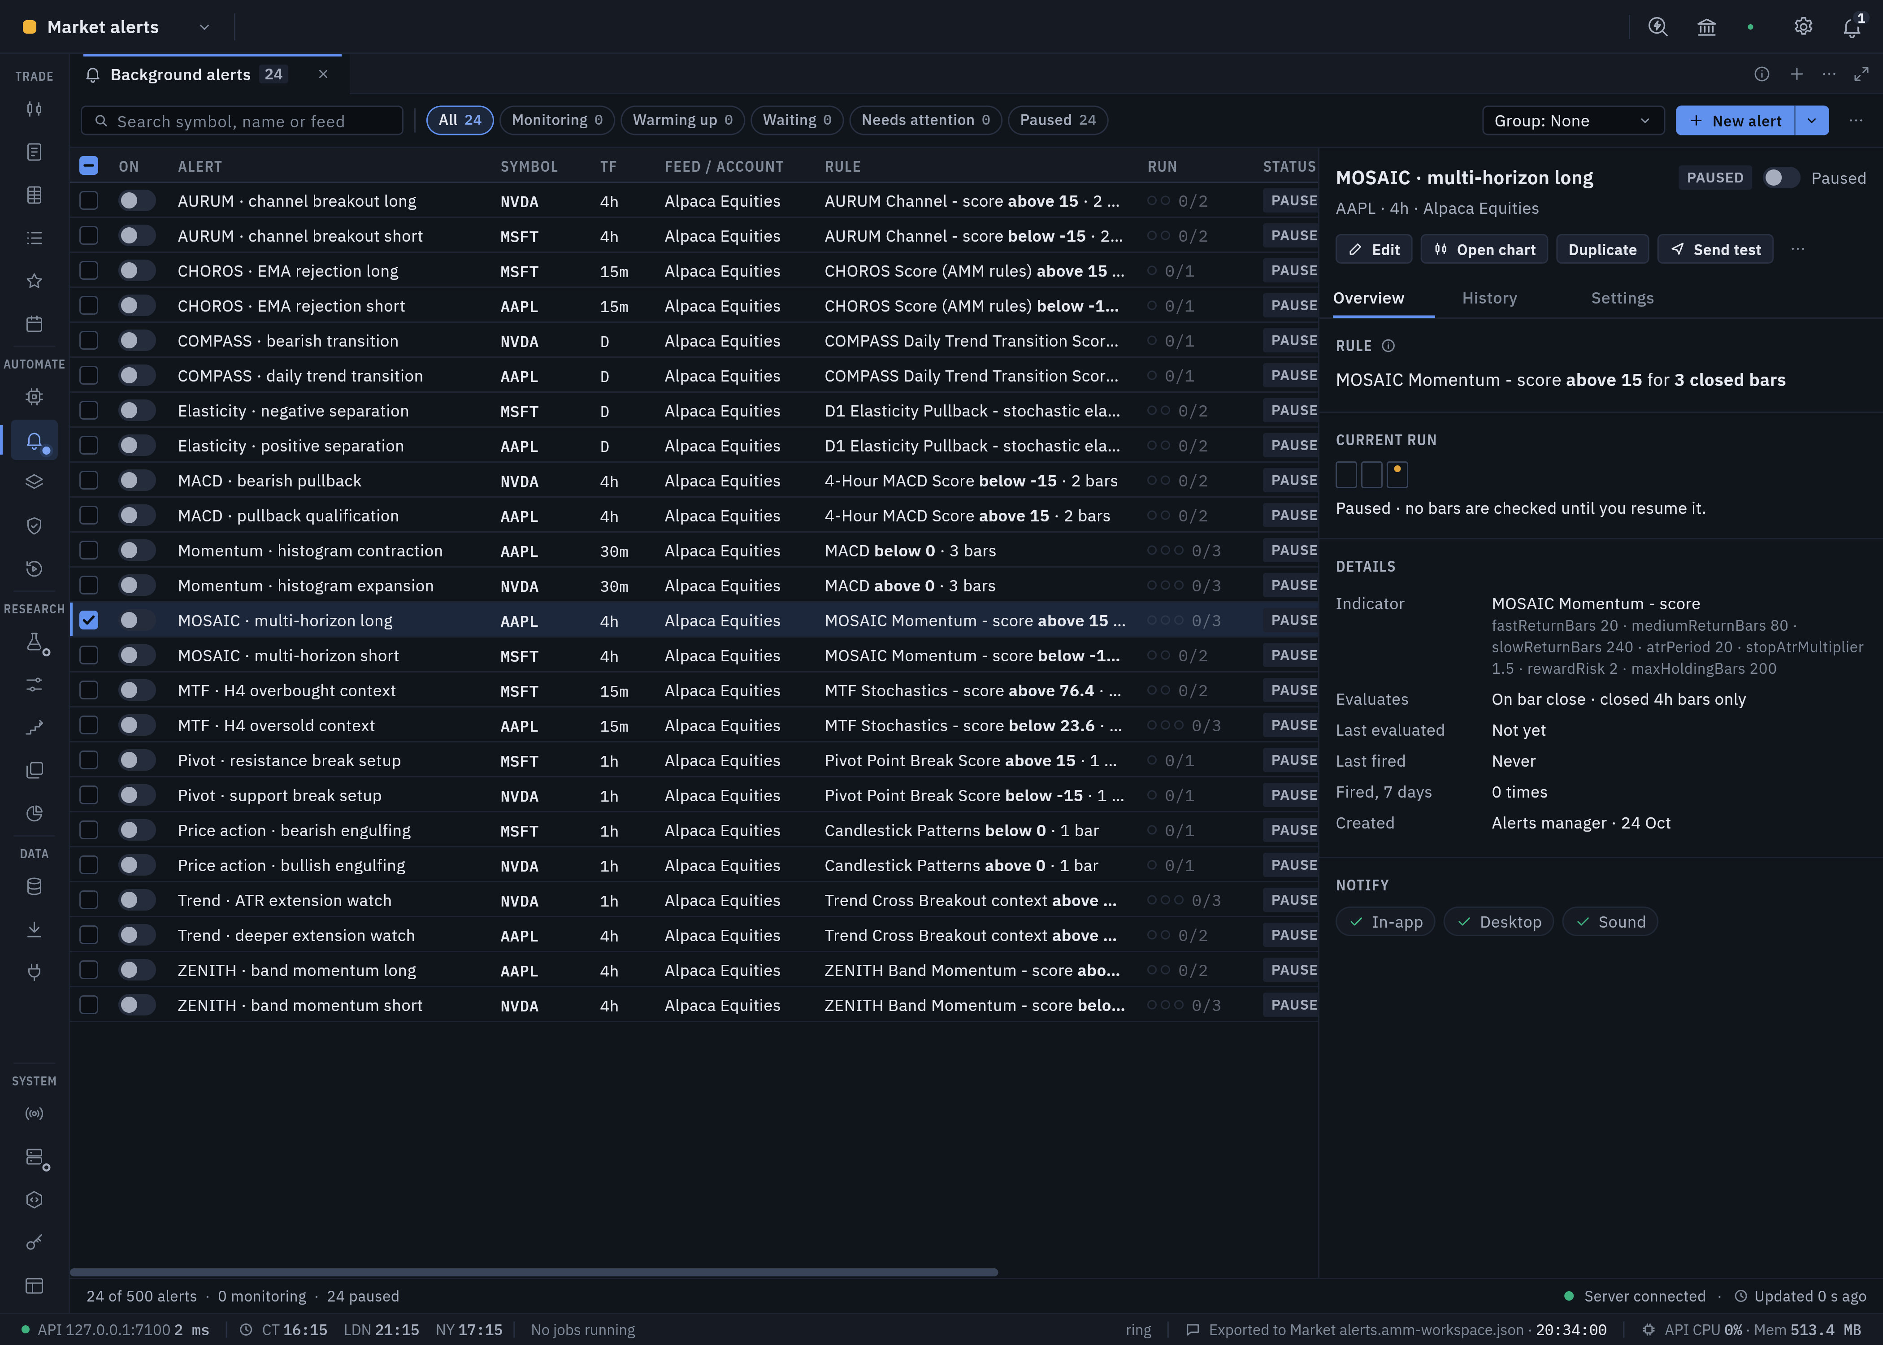The height and width of the screenshot is (1345, 1883).
Task: Switch to the Settings tab
Action: click(x=1622, y=298)
